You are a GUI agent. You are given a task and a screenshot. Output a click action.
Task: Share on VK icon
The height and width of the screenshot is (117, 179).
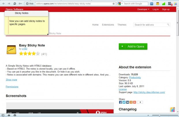point(128,102)
